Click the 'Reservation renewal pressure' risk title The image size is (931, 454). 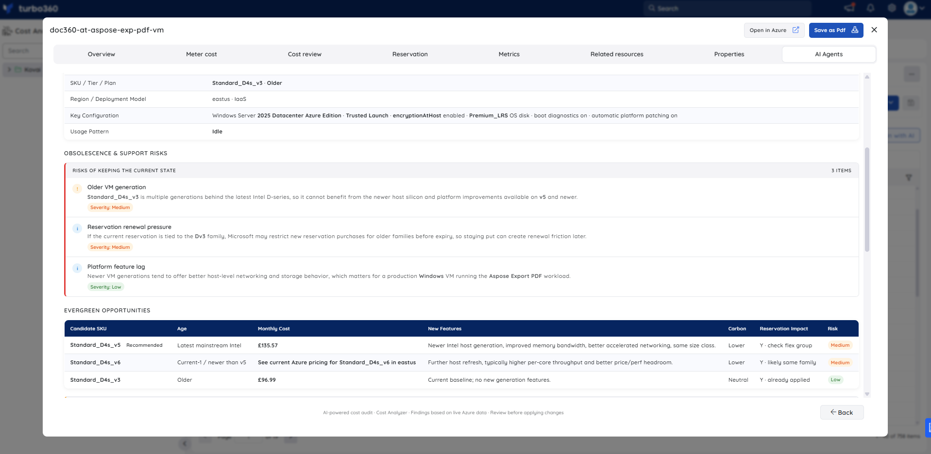[129, 227]
